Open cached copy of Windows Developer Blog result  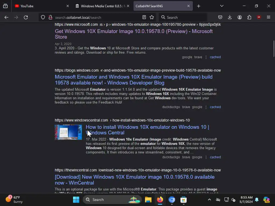(215, 107)
